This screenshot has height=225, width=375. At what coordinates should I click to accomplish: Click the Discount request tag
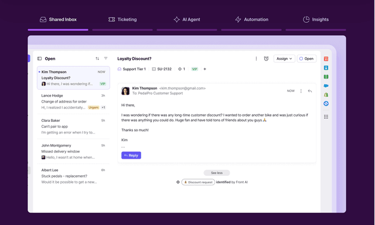[198, 182]
